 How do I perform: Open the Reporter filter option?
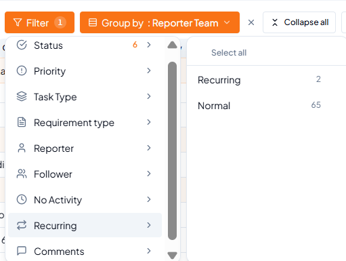click(85, 148)
